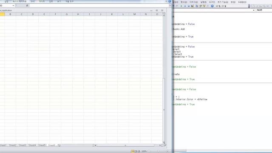Activate the Sheet6 tab
Image resolution: width=272 pixels, height=153 pixels.
point(51,145)
